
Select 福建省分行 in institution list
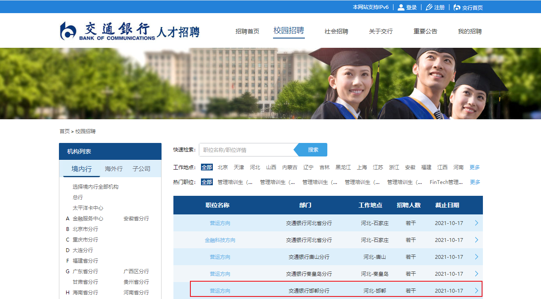tap(85, 261)
